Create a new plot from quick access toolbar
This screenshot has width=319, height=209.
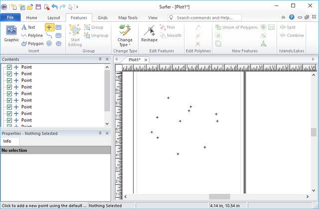point(14,7)
